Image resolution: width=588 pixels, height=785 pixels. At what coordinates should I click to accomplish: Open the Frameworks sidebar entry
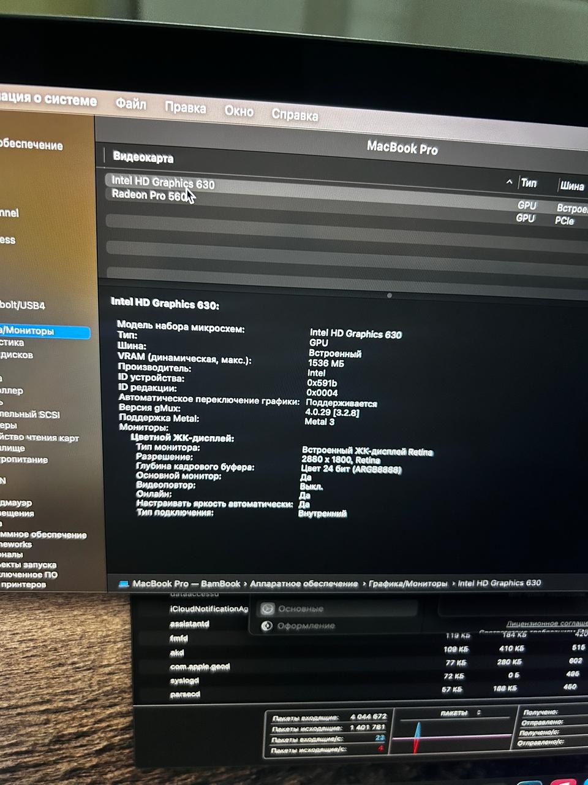tap(17, 545)
